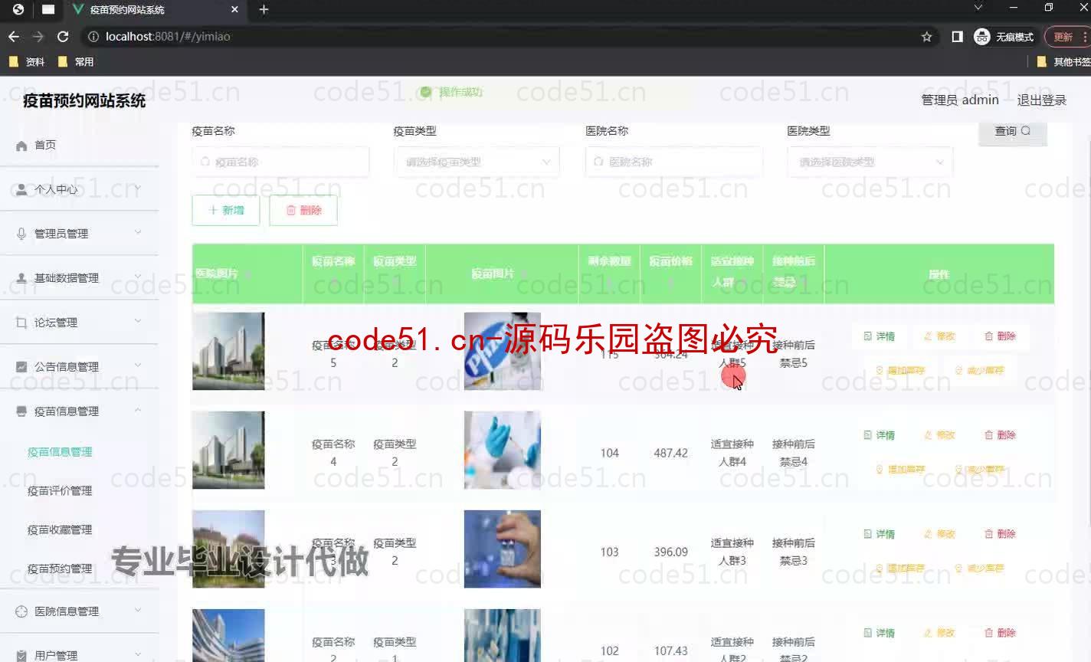Select 疫苗收藏管理 submenu item
Viewport: 1091px width, 662px height.
(60, 530)
